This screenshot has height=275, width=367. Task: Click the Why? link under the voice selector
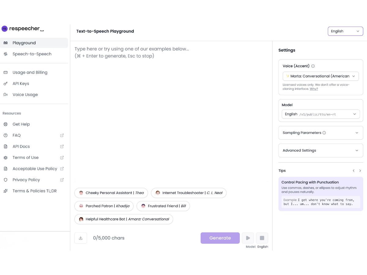tap(314, 89)
